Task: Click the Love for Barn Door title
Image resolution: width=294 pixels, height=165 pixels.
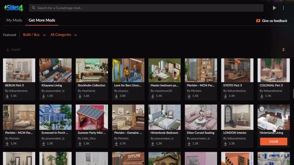Action: pos(128,85)
